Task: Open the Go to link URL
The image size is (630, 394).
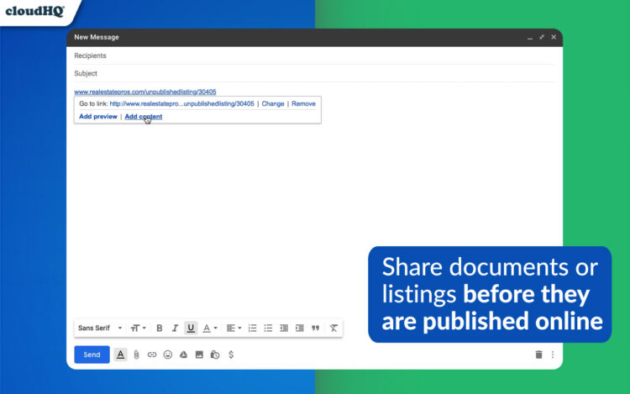Action: coord(182,103)
